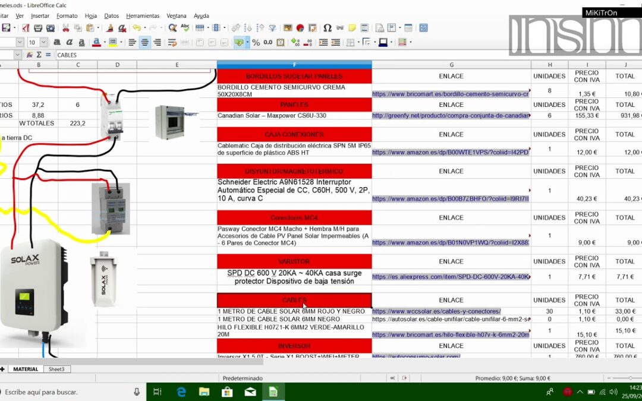Screen dimensions: 642x401
Task: Open Find and Replace
Action: (172, 28)
